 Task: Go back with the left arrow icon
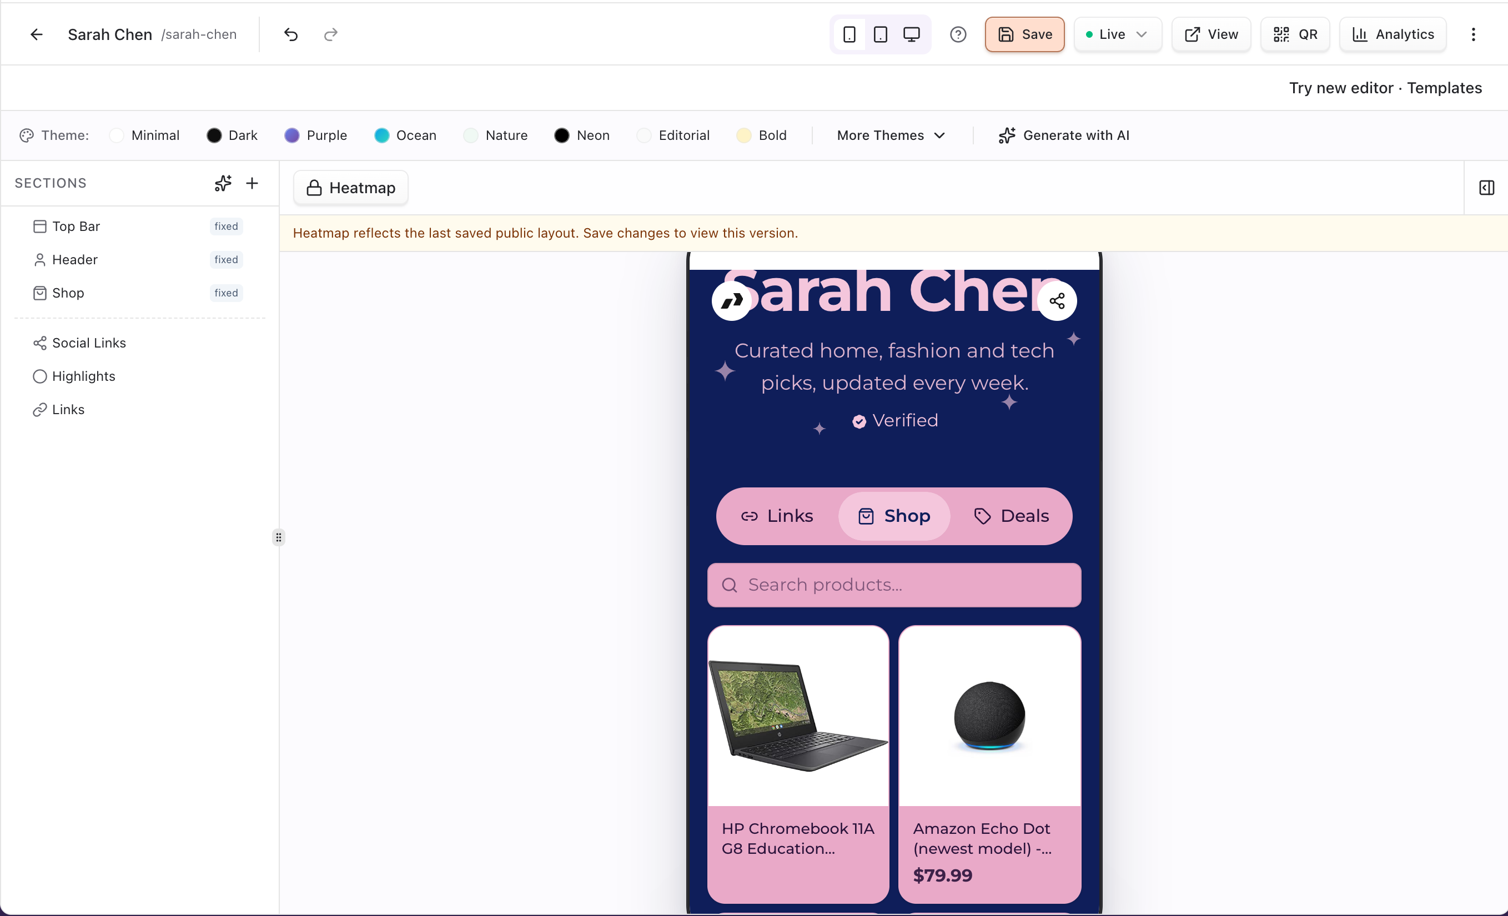click(37, 34)
